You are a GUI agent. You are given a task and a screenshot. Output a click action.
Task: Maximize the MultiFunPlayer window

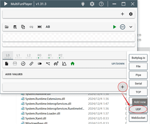click(x=123, y=4)
